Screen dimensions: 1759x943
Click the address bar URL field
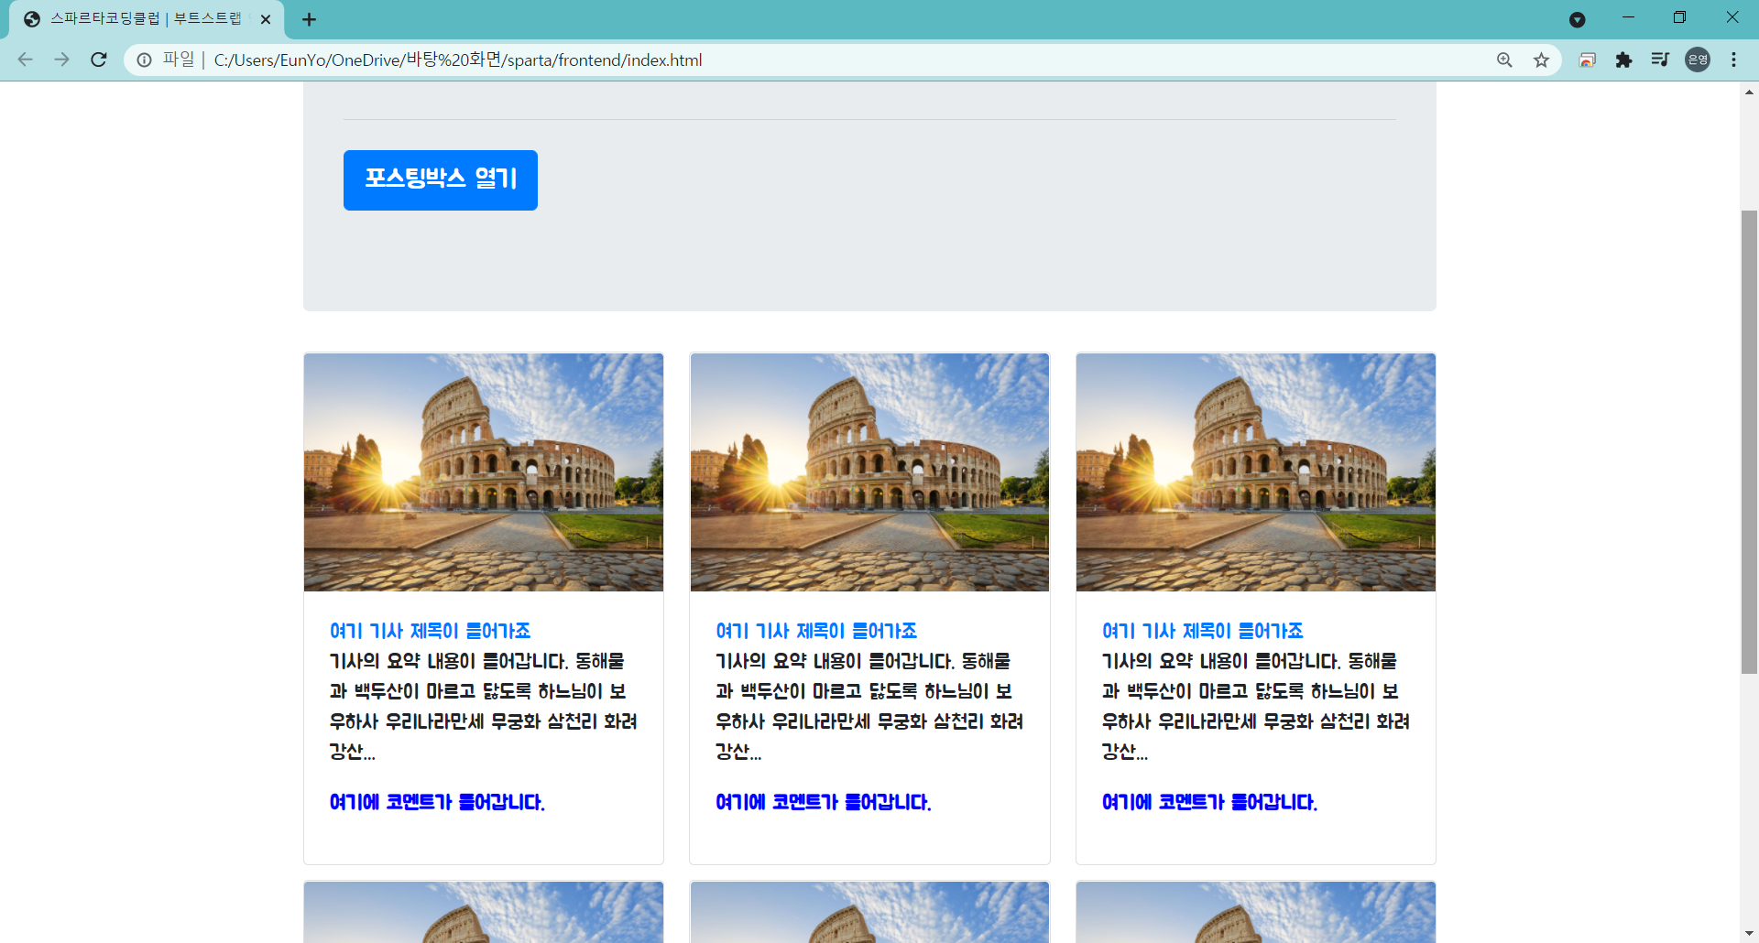point(843,60)
